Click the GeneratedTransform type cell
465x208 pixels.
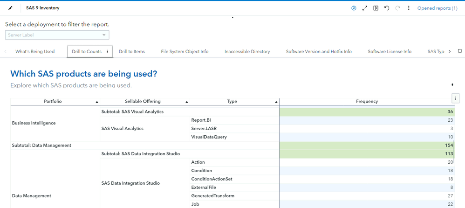(x=234, y=196)
